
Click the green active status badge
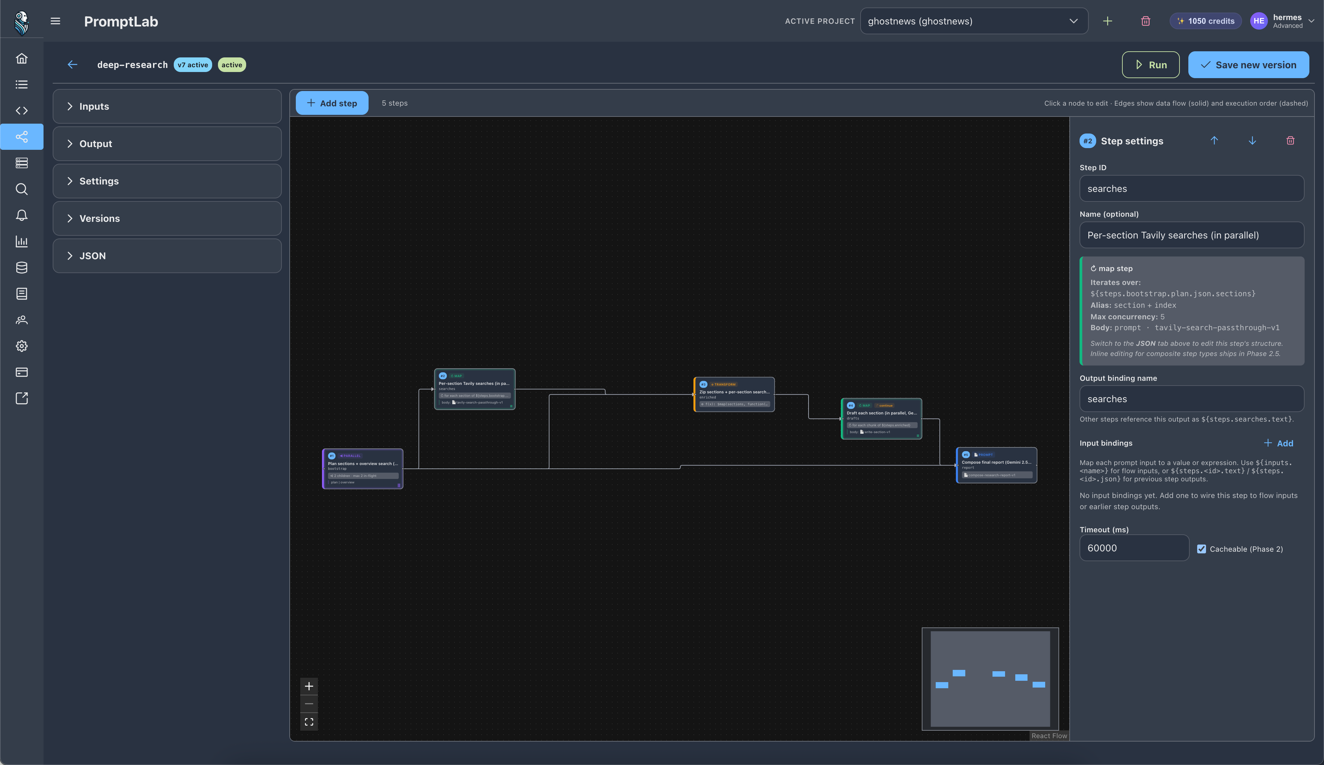click(232, 65)
